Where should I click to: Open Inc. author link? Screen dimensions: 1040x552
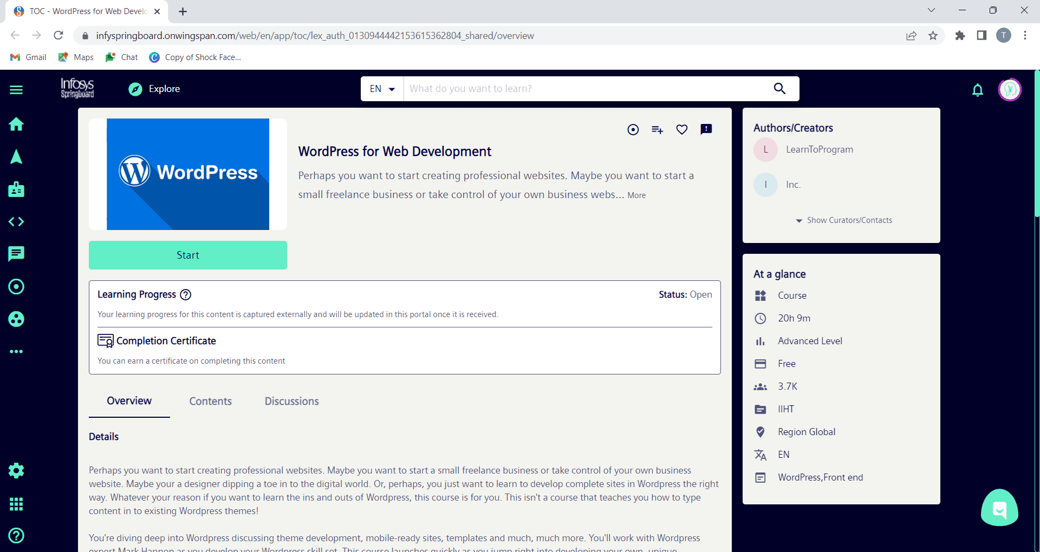793,185
